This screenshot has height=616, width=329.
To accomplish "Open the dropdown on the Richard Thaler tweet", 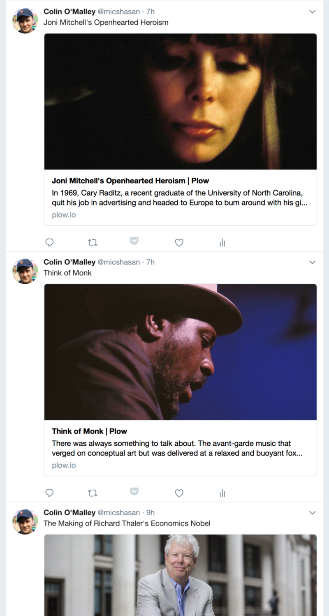I will click(x=312, y=512).
